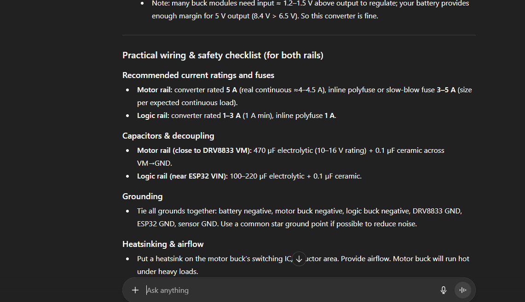Click the Grounding section heading
This screenshot has width=525, height=302.
(142, 196)
